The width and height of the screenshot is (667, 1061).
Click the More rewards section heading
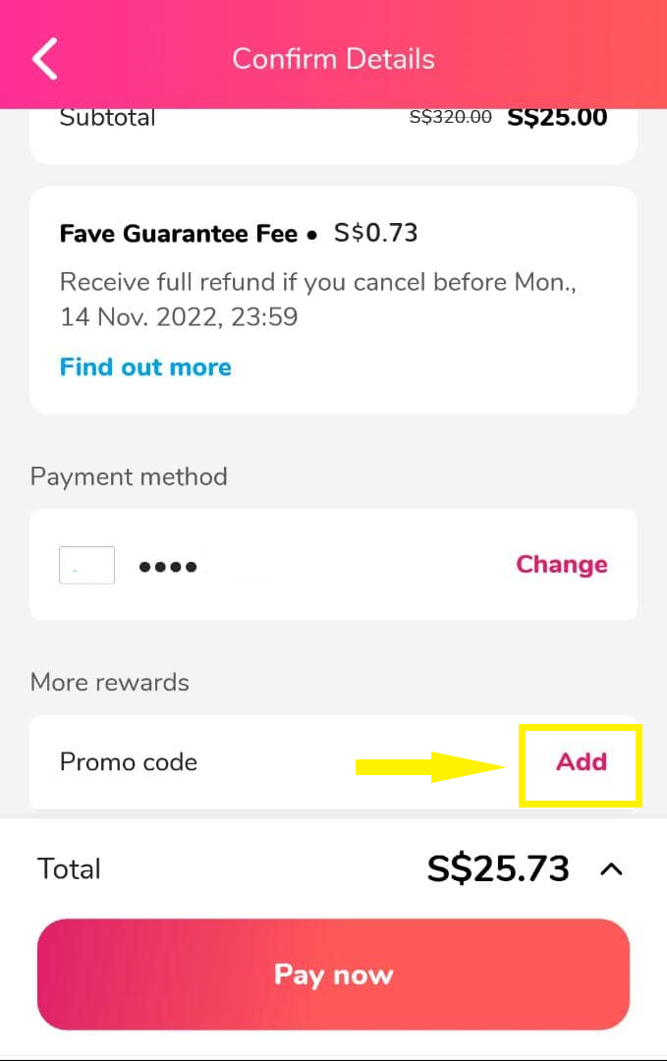110,683
